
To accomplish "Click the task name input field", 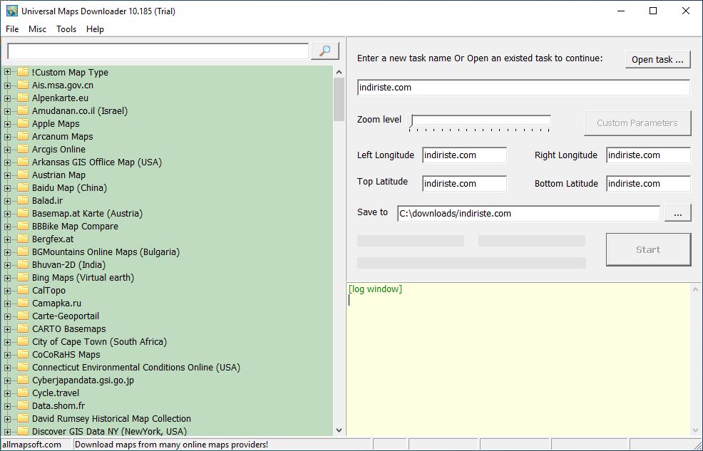I will pyautogui.click(x=523, y=88).
